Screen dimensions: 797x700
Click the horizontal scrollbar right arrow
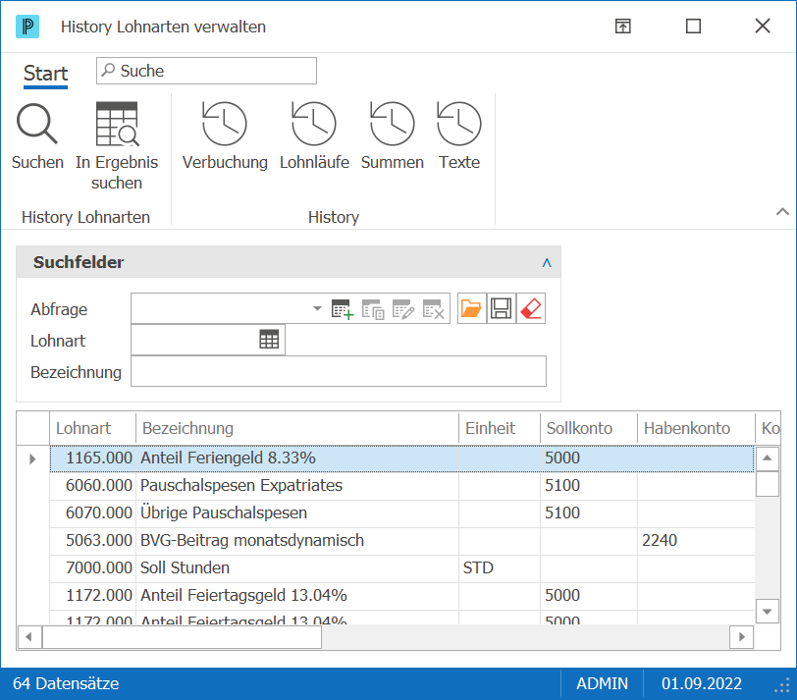[x=742, y=636]
